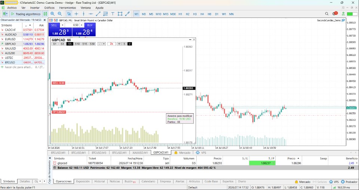
Task: Open the Herramientas menu
Action: pos(68,8)
